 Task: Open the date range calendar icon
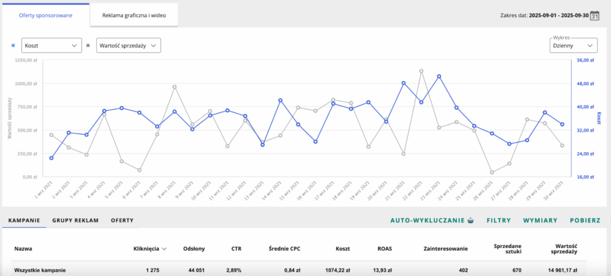click(594, 16)
